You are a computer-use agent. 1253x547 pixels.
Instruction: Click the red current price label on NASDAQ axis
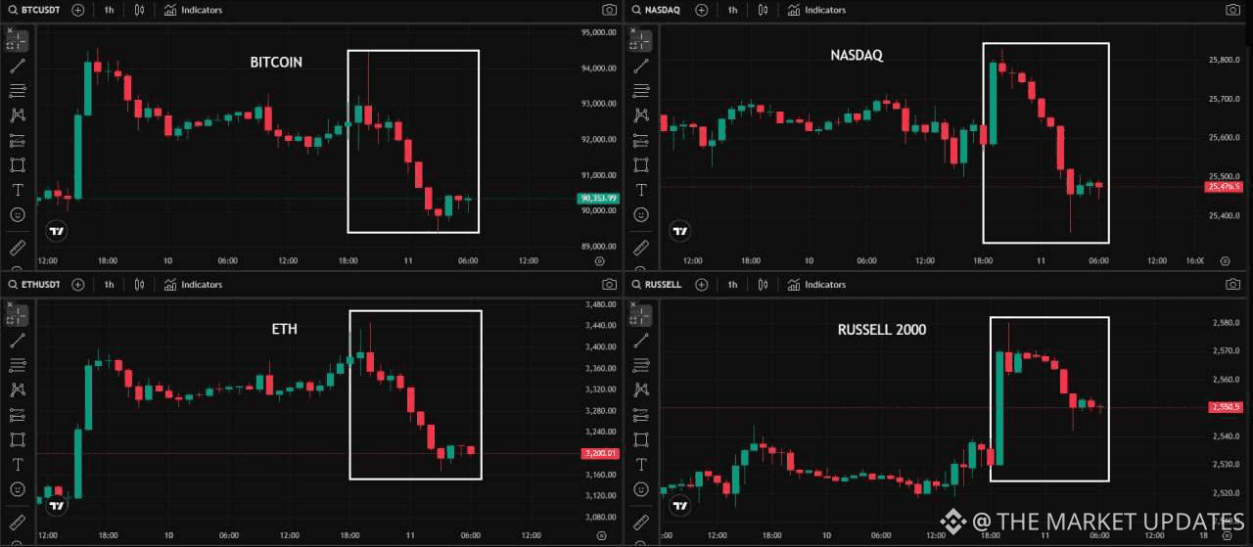(1224, 186)
